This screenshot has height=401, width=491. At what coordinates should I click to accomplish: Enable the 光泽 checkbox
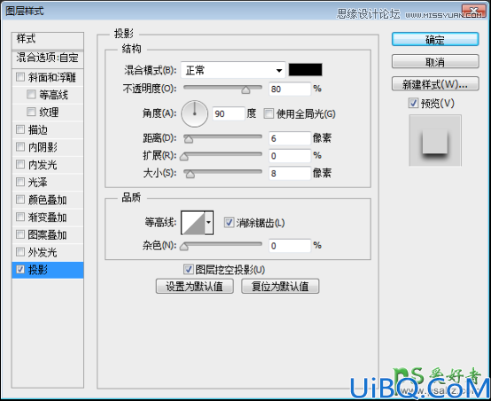tap(20, 182)
